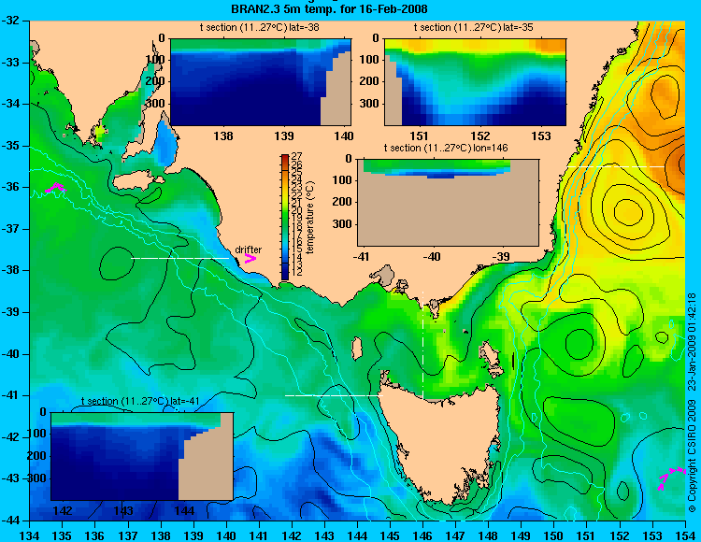The image size is (701, 542).
Task: Click "139" on the lat=-38 inset x-axis
Action: coord(284,135)
